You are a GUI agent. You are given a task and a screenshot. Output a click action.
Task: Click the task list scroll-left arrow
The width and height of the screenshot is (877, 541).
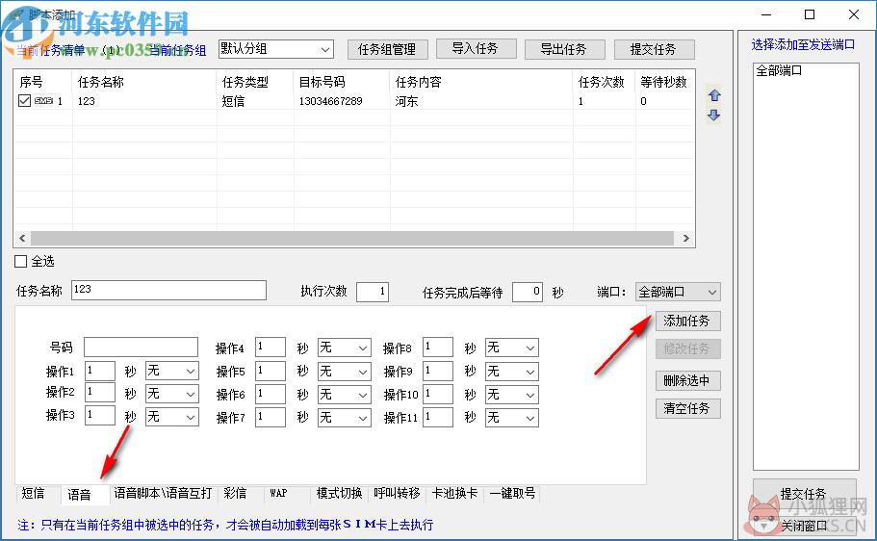coord(22,239)
